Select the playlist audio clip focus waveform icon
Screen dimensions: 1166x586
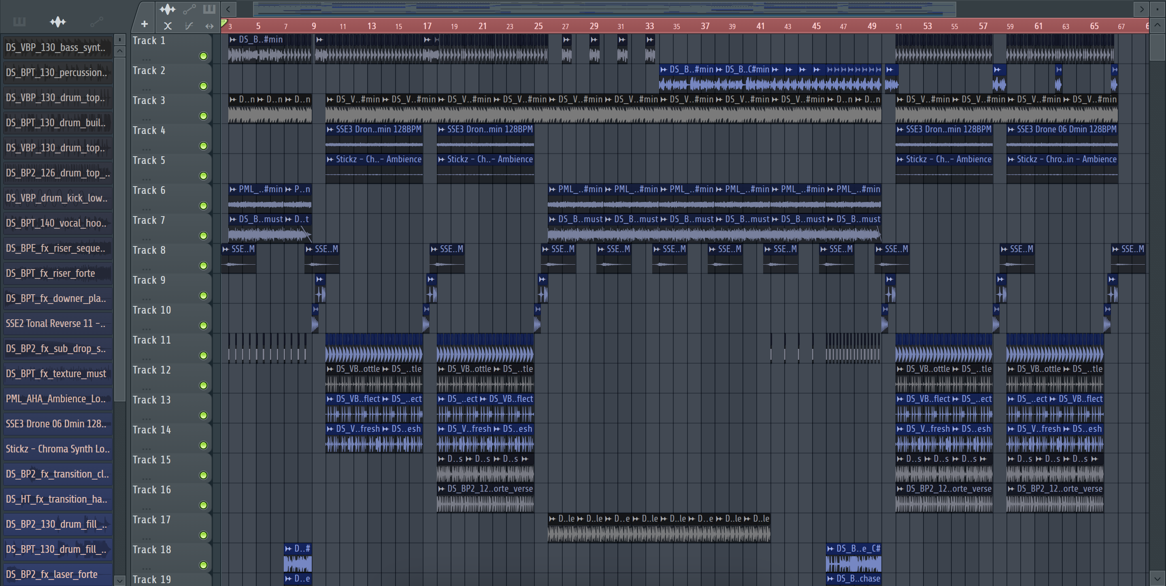click(x=168, y=9)
